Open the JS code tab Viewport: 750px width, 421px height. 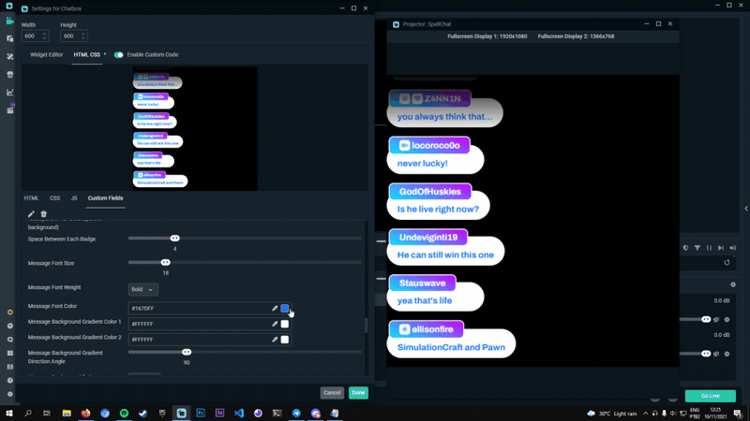[x=74, y=198]
